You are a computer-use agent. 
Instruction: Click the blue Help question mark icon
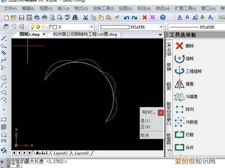(x=163, y=18)
